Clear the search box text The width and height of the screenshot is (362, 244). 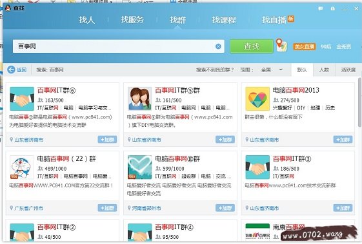pos(218,46)
